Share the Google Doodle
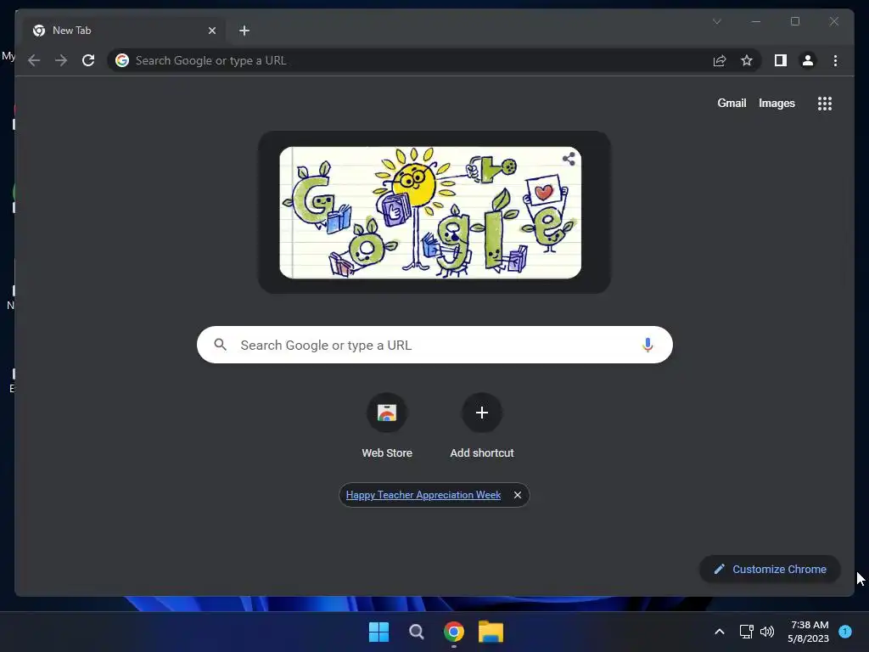Screen dimensions: 869x652 [x=569, y=159]
